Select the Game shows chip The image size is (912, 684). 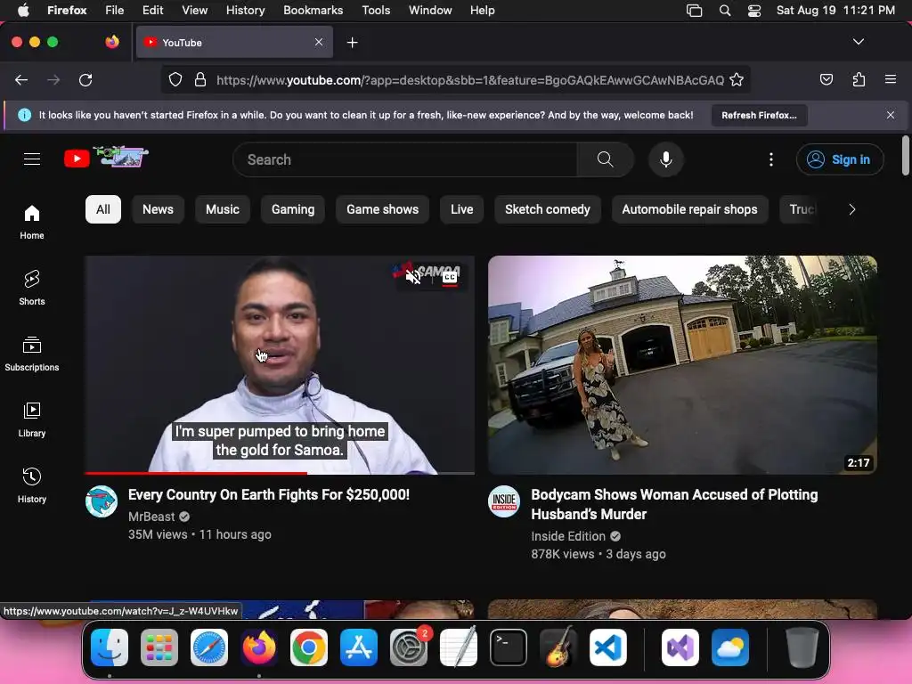382,209
